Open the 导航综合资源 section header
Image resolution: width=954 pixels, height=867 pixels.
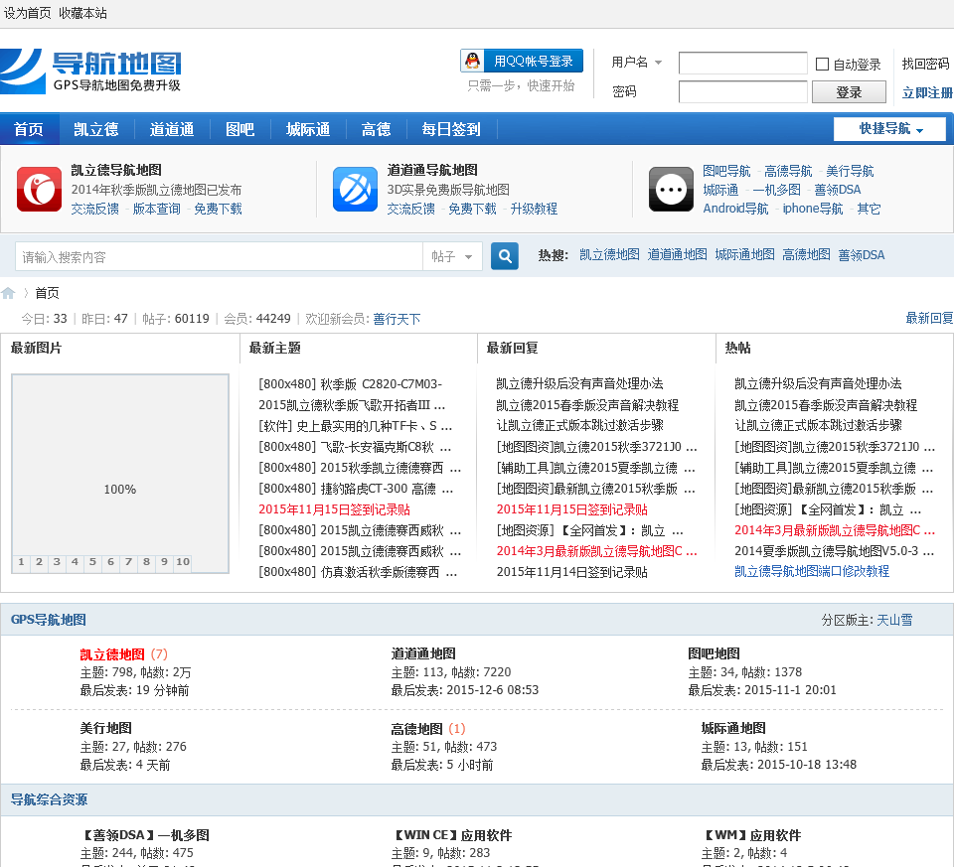(50, 799)
